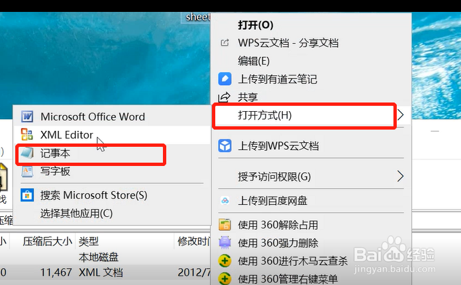461x285 pixels.
Task: Click the WPS share document icon
Action: pyautogui.click(x=225, y=43)
